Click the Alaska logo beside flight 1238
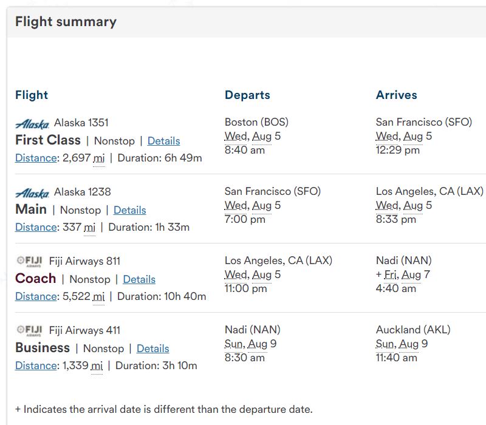The height and width of the screenshot is (425, 486). (x=32, y=192)
